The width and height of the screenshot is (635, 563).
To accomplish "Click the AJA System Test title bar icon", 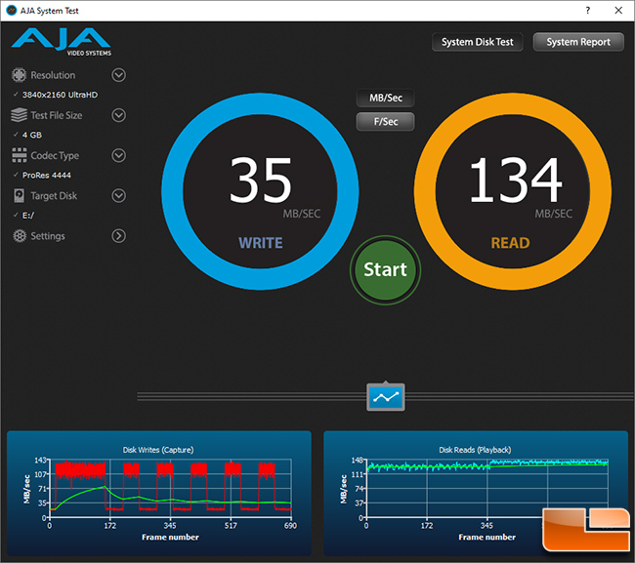I will [12, 11].
